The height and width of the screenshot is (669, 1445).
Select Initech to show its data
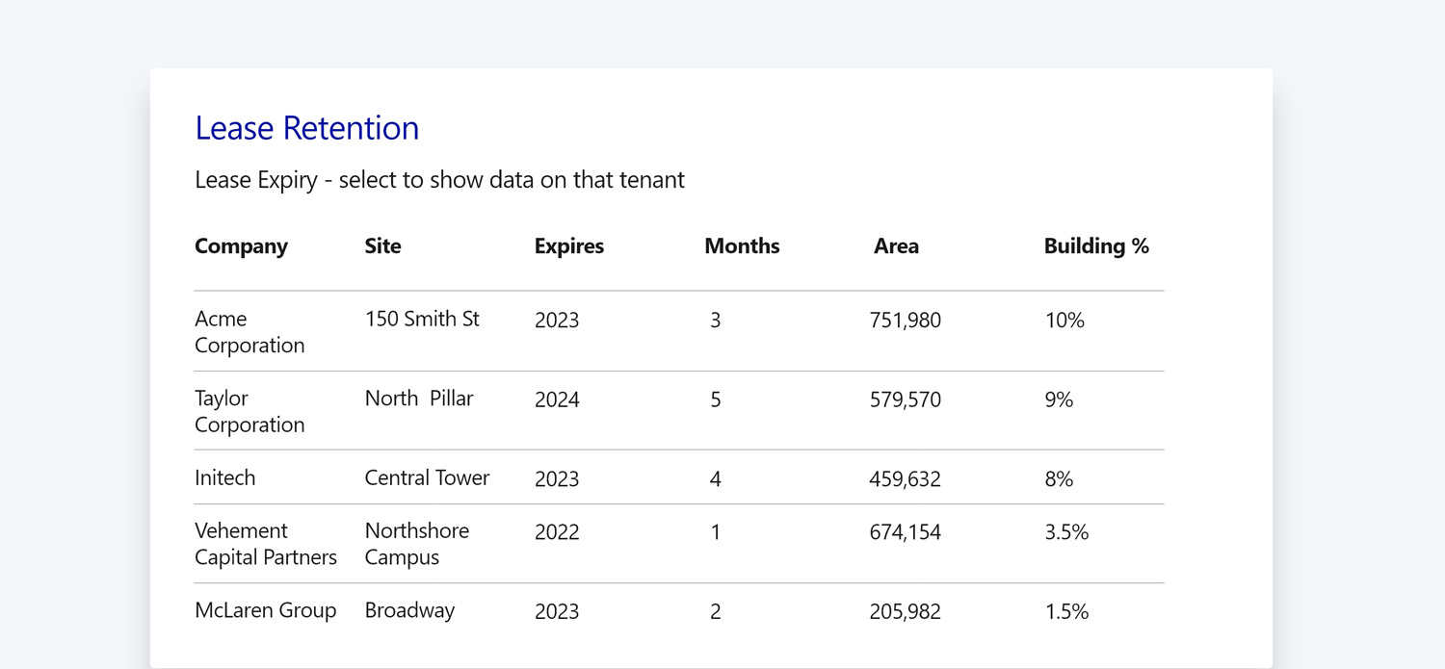pos(224,477)
